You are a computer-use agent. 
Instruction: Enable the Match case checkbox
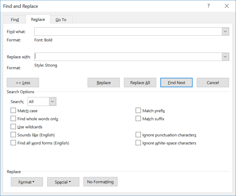(x=13, y=110)
